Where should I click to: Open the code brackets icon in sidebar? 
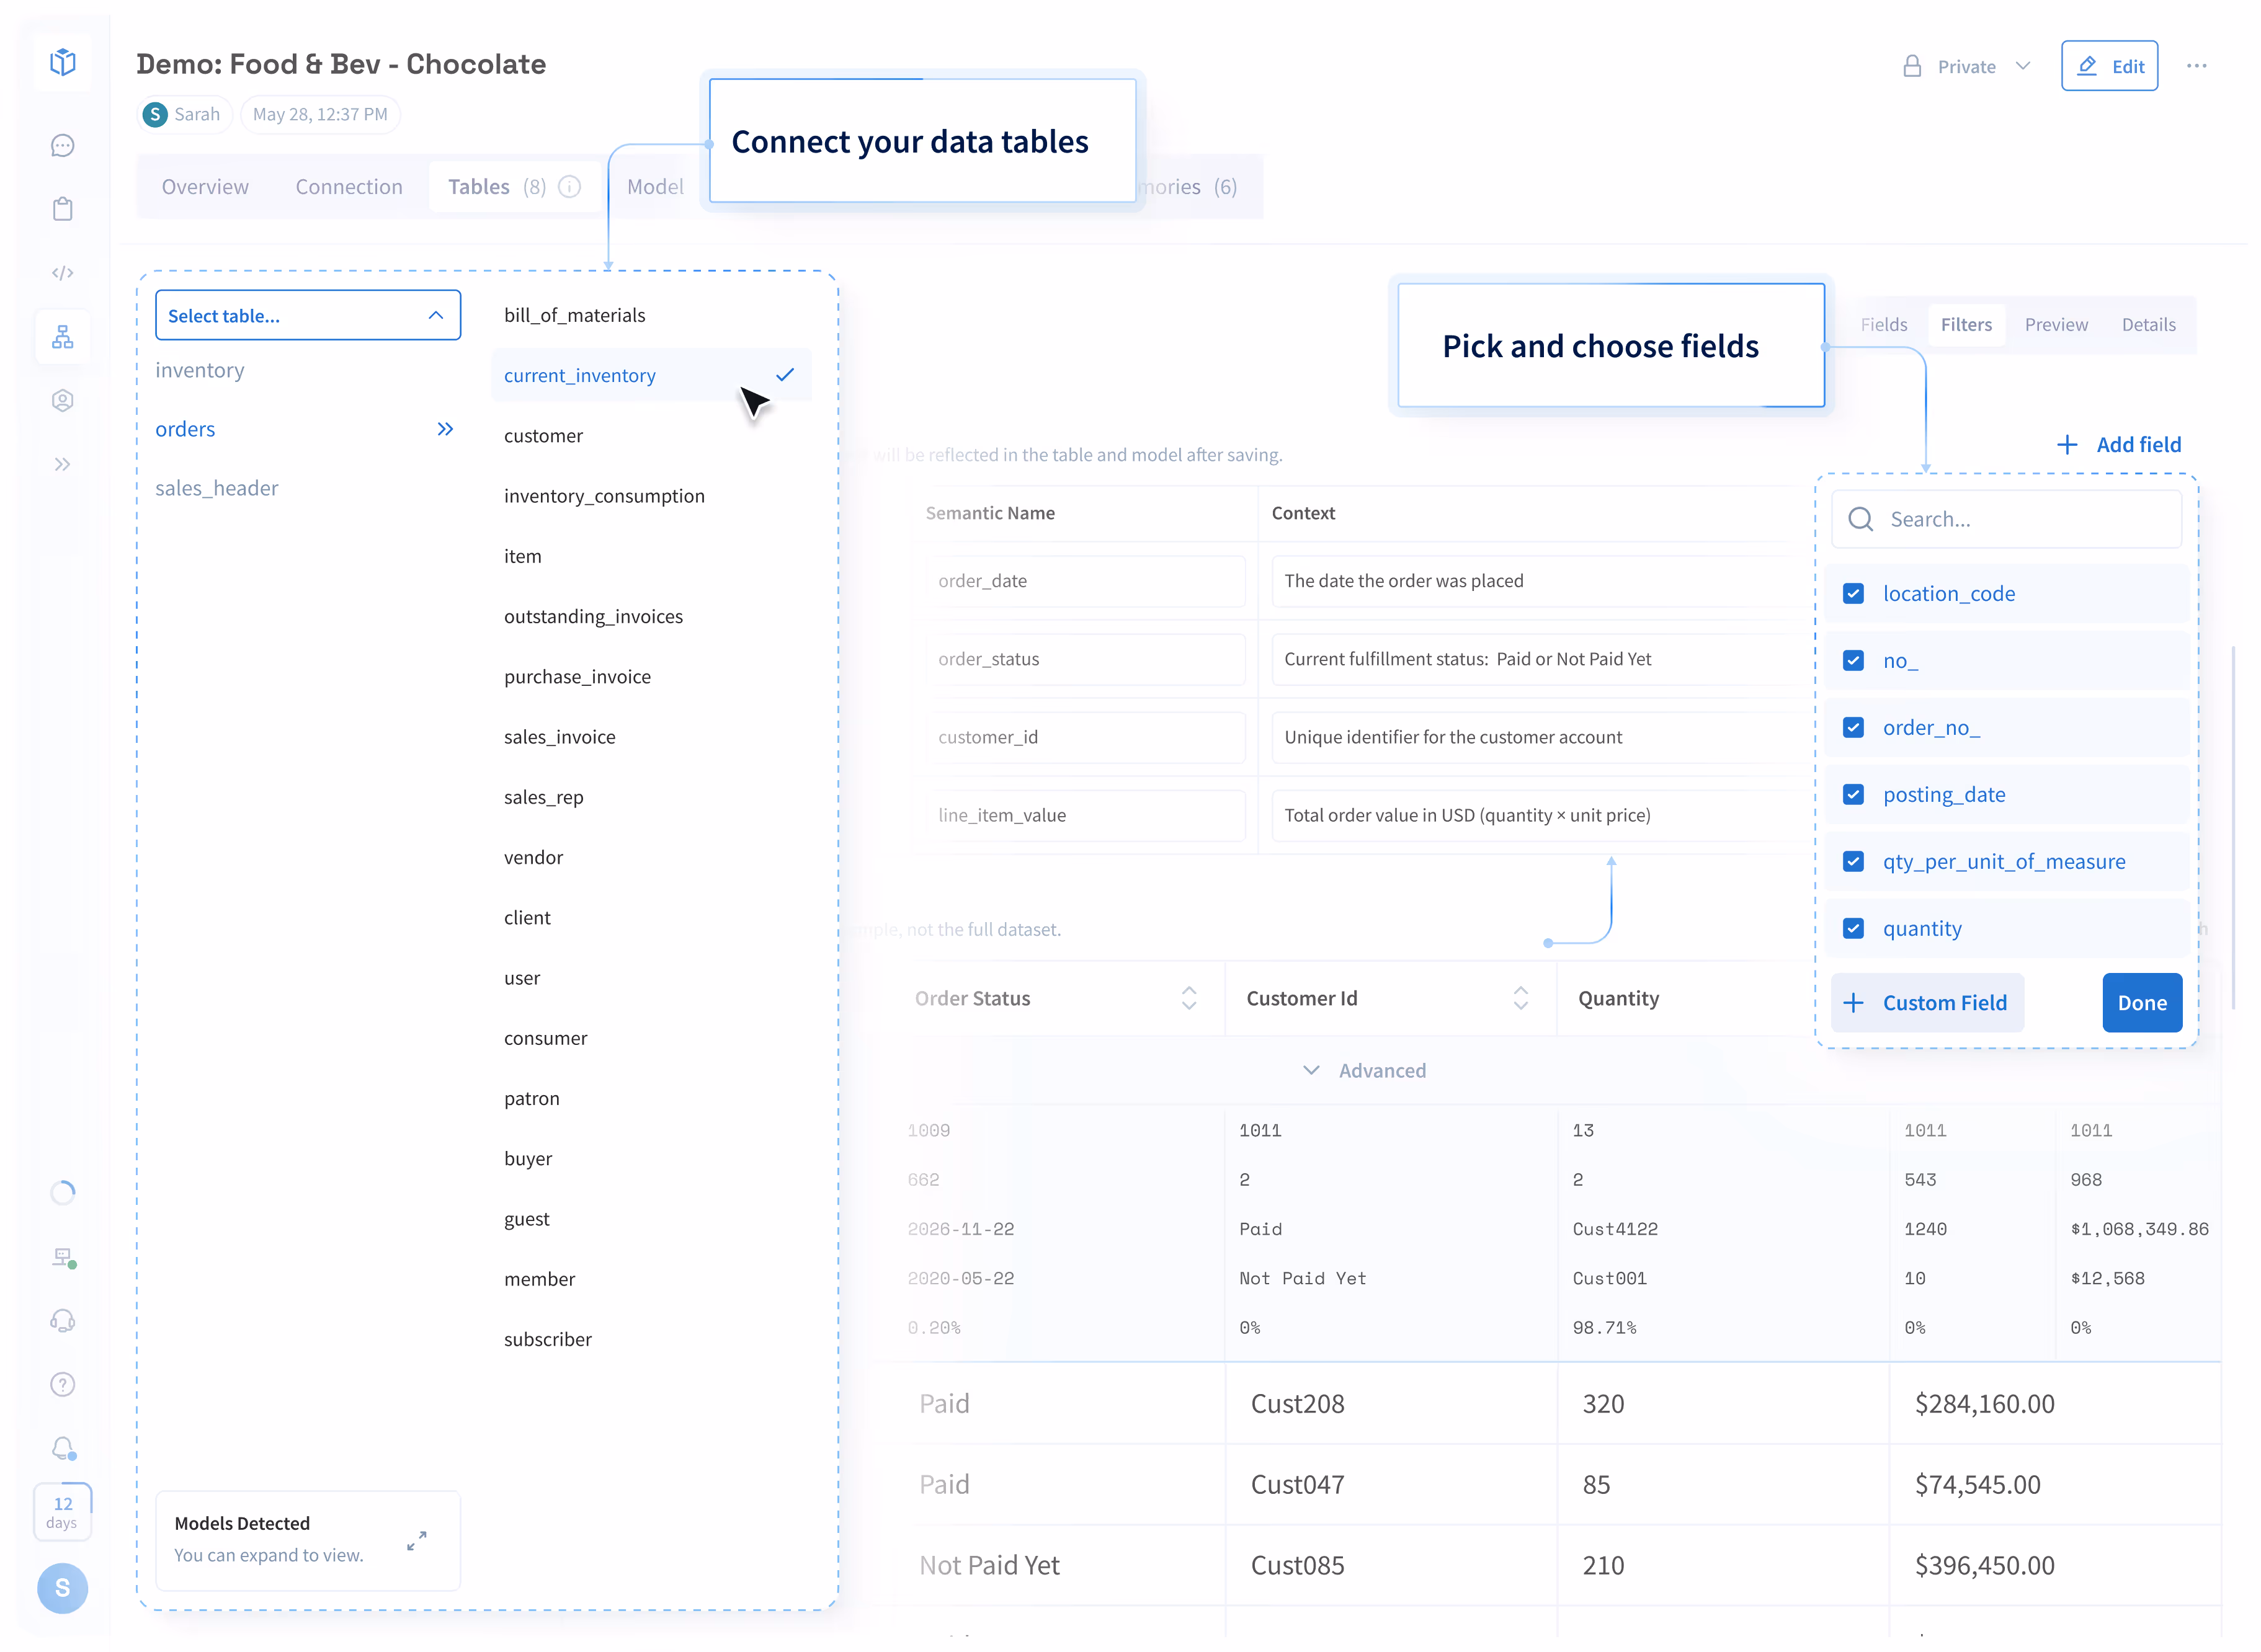tap(62, 273)
